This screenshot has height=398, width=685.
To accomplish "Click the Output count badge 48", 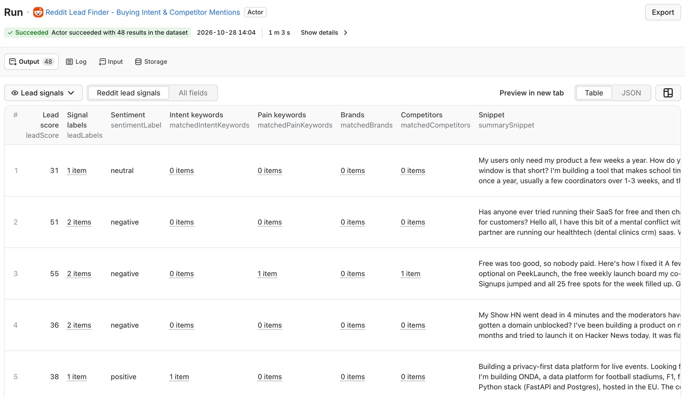I will point(48,62).
